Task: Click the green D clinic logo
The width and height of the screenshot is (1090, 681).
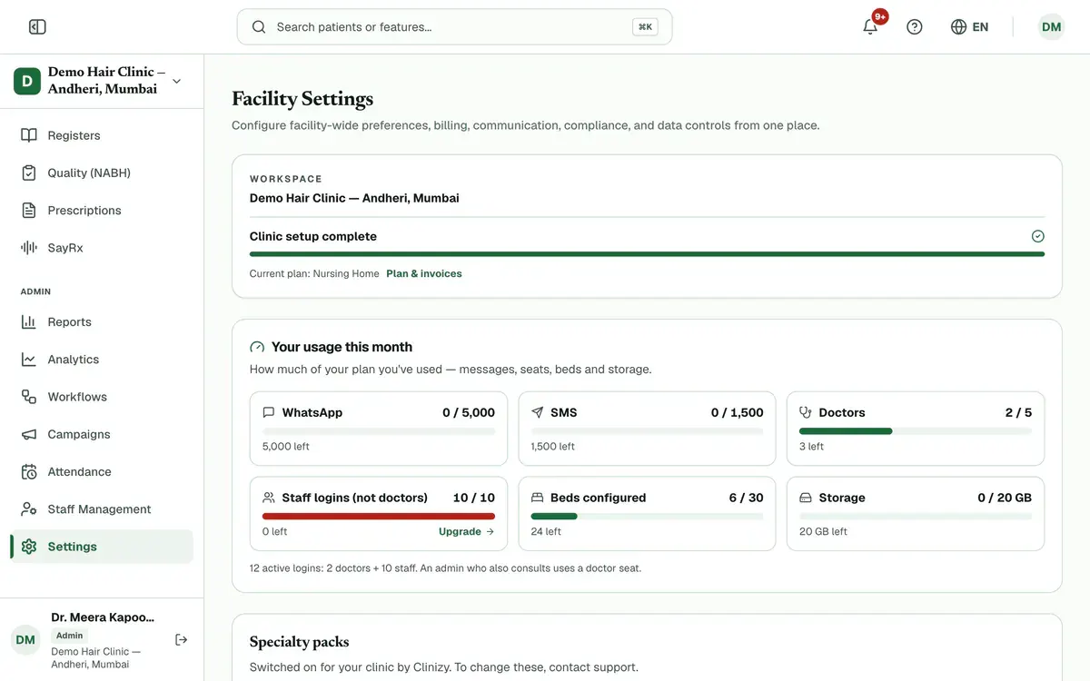Action: [27, 81]
